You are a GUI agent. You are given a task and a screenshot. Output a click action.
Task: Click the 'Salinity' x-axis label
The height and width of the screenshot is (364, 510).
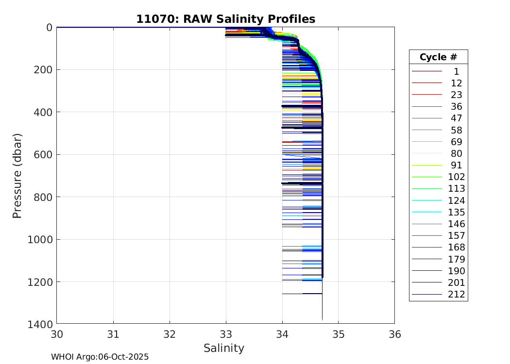223,348
